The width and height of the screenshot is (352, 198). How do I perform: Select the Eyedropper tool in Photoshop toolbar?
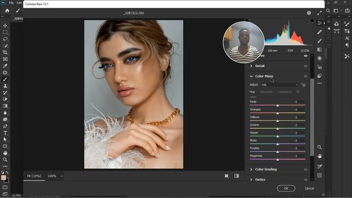pyautogui.click(x=5, y=66)
